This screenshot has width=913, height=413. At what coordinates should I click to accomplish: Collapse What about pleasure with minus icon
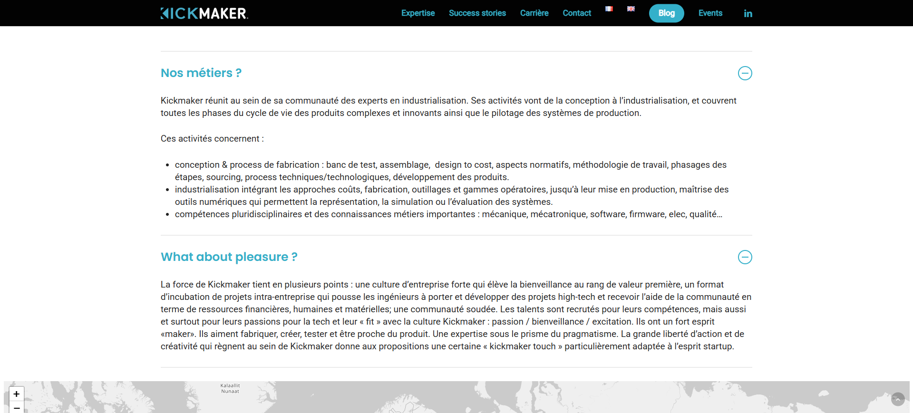[x=745, y=257]
